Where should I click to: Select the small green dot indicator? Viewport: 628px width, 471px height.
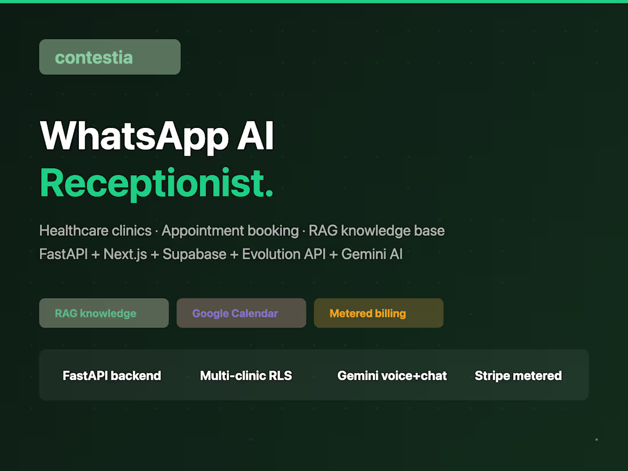pos(597,439)
